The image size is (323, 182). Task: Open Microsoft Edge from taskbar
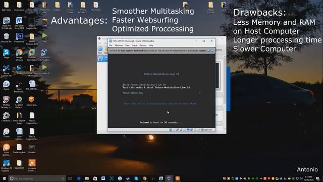point(79,178)
